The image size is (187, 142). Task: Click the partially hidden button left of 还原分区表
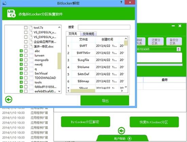141,41
